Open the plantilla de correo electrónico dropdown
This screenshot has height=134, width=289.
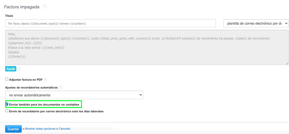tap(256, 24)
